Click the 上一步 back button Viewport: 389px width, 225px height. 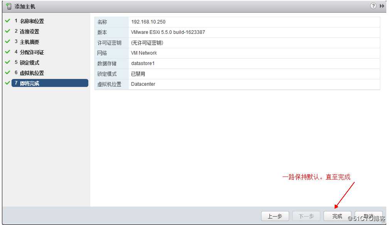pos(275,216)
